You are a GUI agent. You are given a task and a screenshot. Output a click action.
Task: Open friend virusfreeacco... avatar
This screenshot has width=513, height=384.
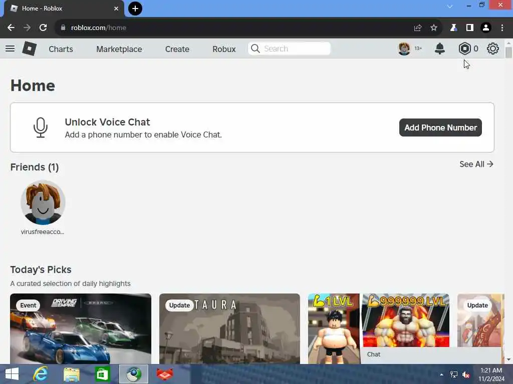[43, 202]
